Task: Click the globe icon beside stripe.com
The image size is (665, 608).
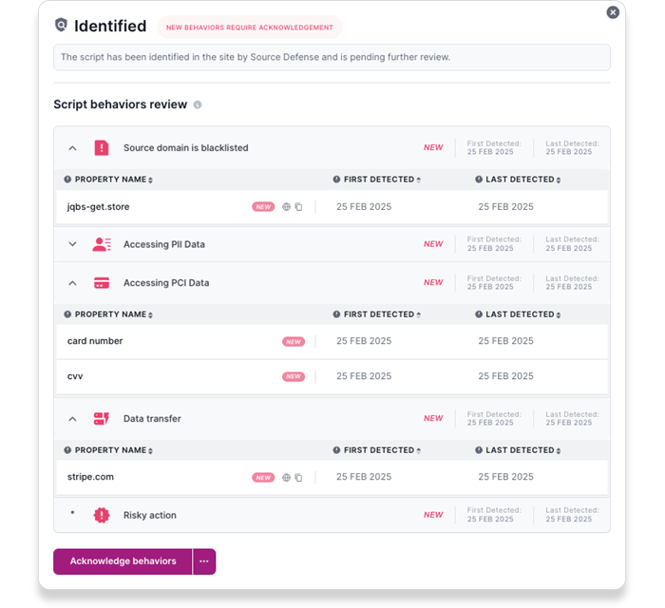Action: point(286,478)
